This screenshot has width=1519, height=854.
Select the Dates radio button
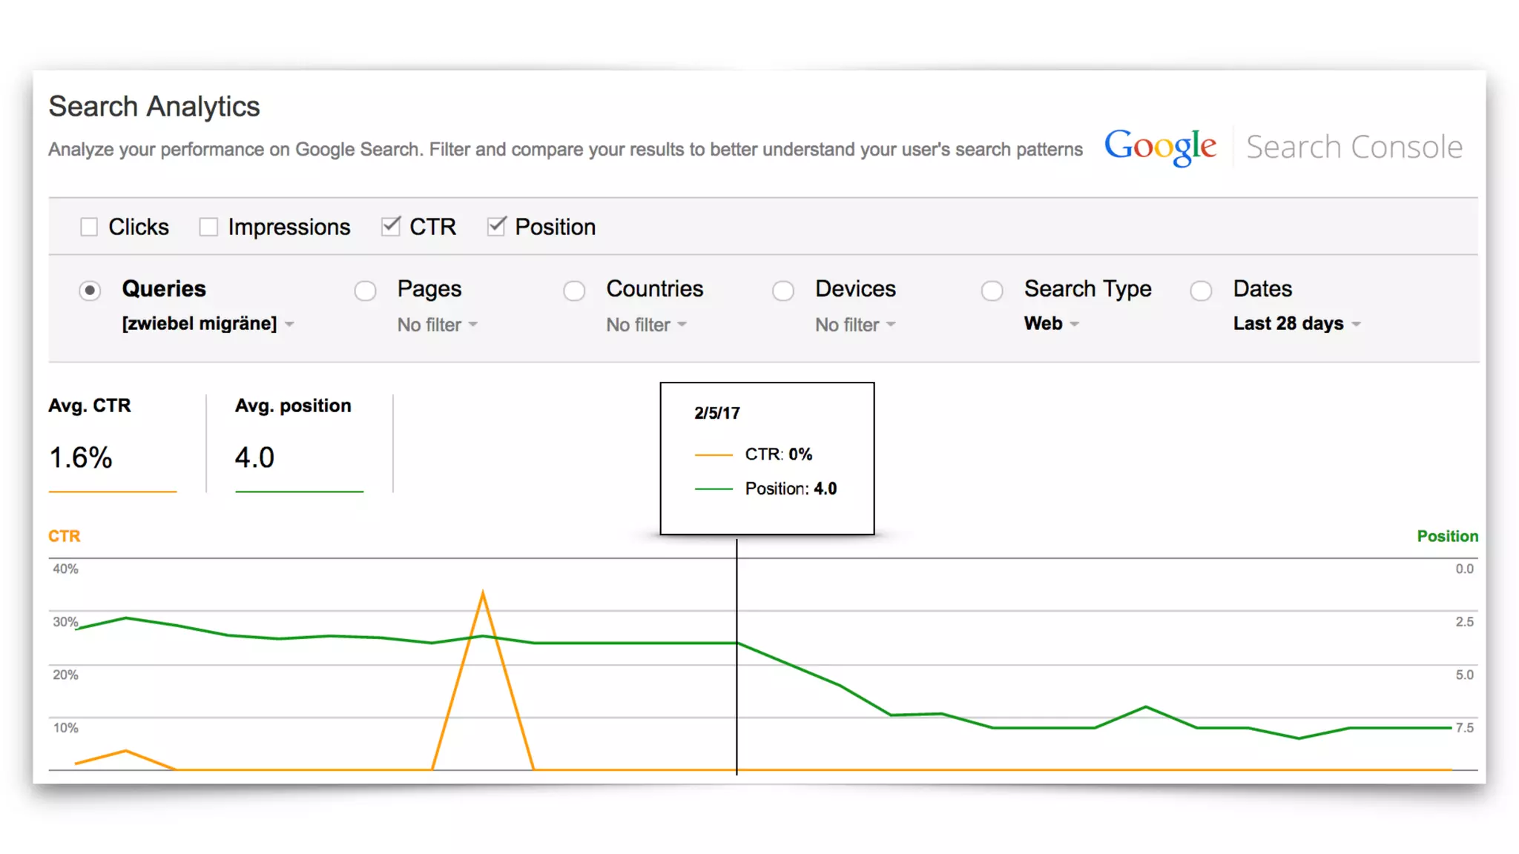1202,291
